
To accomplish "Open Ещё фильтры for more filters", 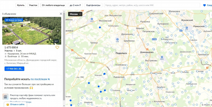I will 93,5.
